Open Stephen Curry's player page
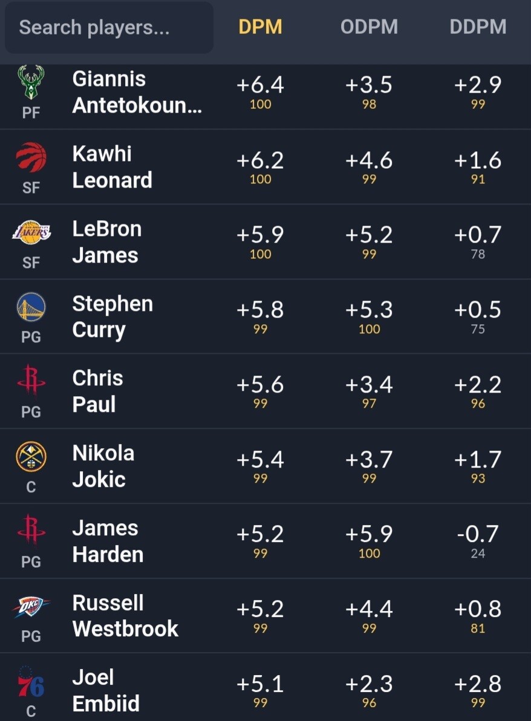Viewport: 531px width, 721px height. click(112, 317)
